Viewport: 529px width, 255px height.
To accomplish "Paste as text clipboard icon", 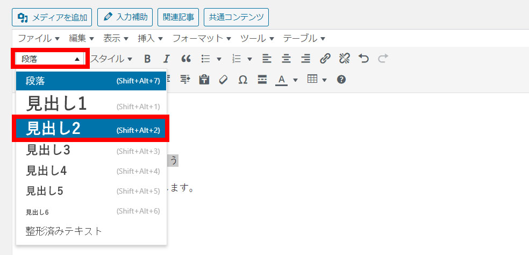I will tap(204, 80).
